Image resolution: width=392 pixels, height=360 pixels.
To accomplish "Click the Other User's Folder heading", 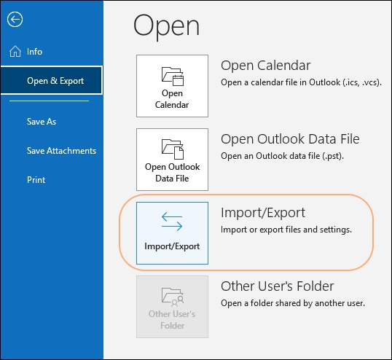I will click(x=278, y=286).
